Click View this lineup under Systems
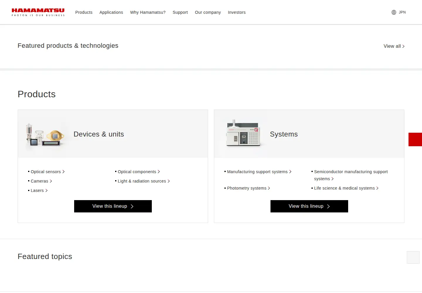422x293 pixels. pos(309,206)
